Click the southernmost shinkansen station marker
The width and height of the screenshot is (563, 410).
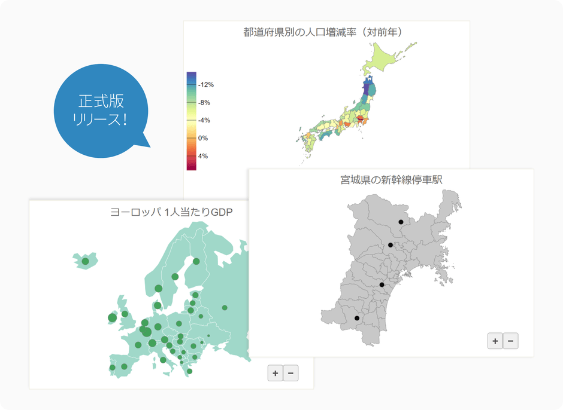point(357,317)
